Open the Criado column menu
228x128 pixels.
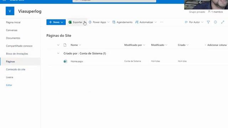tap(183, 45)
